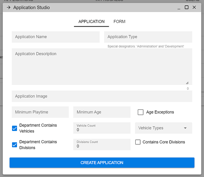
Task: Click the Vehicle Count input
Action: 102,128
